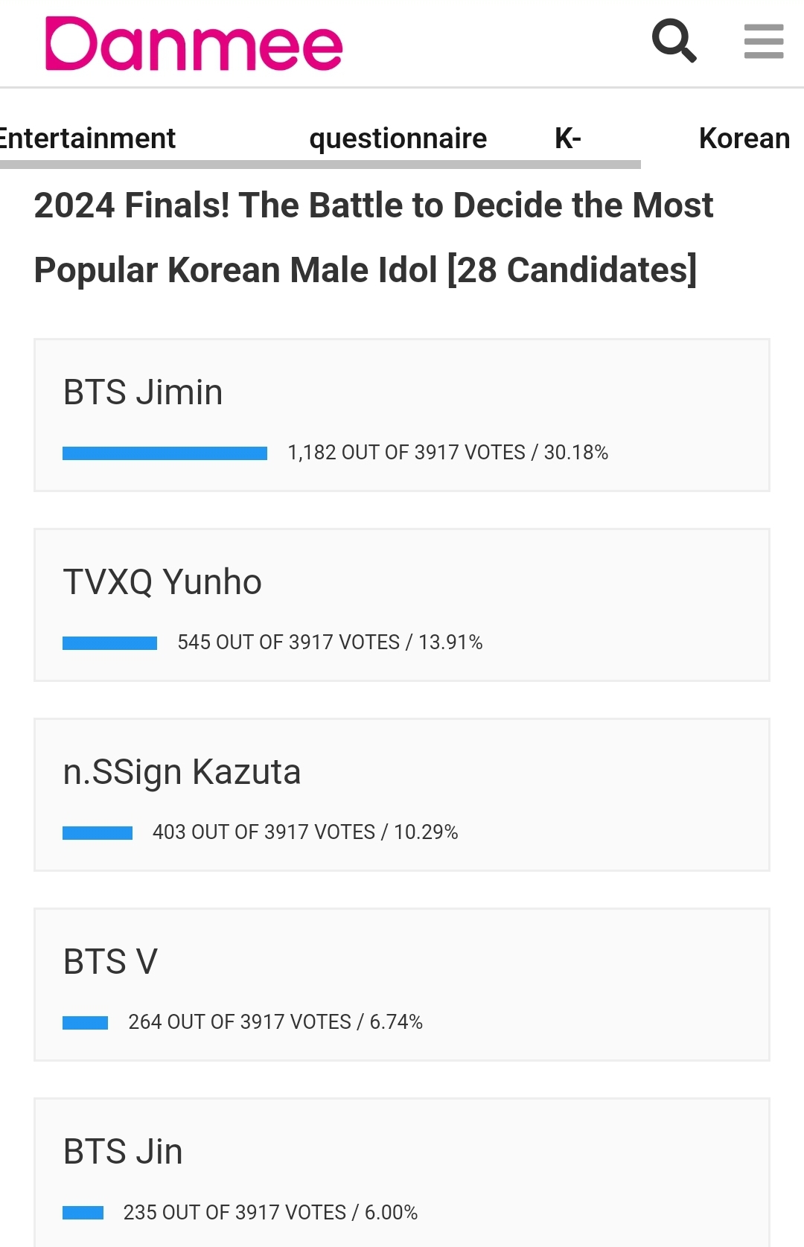
Task: Click the horizontal tab scroll indicator bar
Action: point(320,165)
